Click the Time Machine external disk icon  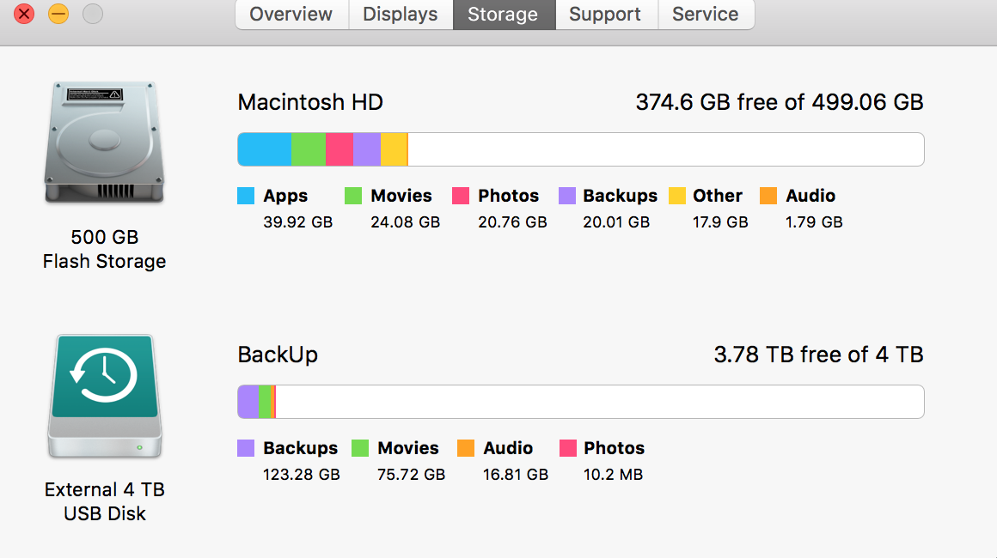coord(105,396)
